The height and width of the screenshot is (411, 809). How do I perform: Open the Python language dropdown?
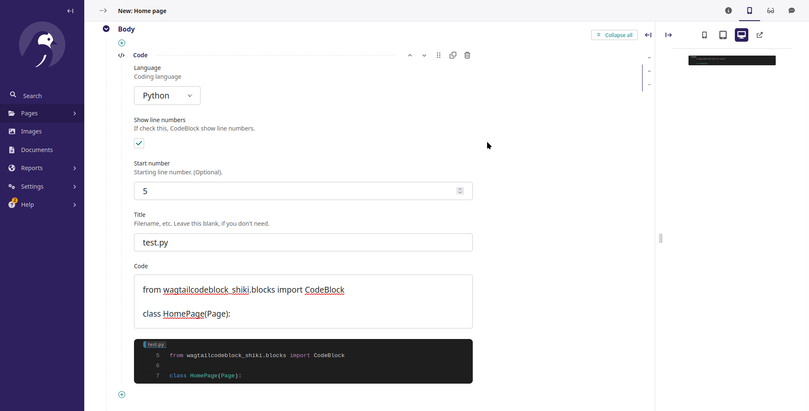click(167, 96)
